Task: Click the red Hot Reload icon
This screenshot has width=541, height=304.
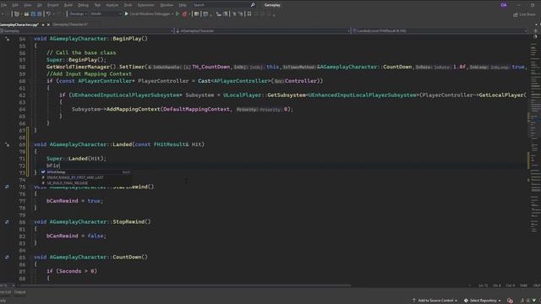Action: (184, 14)
